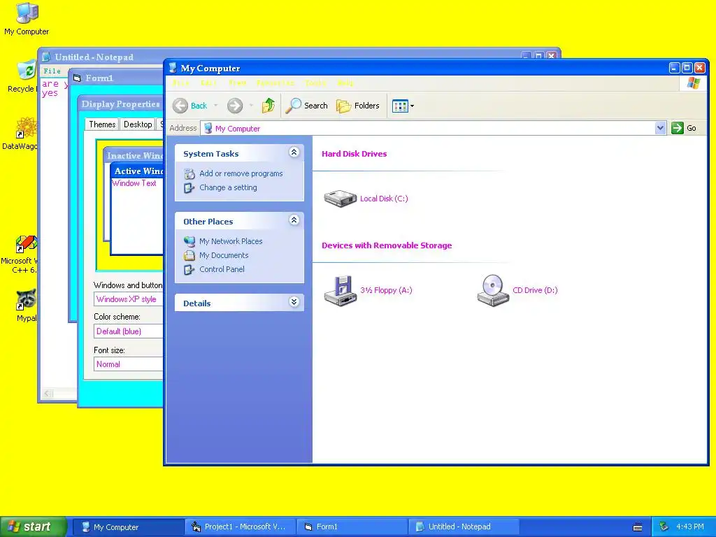Screen dimensions: 716x537
Task: Switch to My Computer taskbar button
Action: pyautogui.click(x=129, y=527)
